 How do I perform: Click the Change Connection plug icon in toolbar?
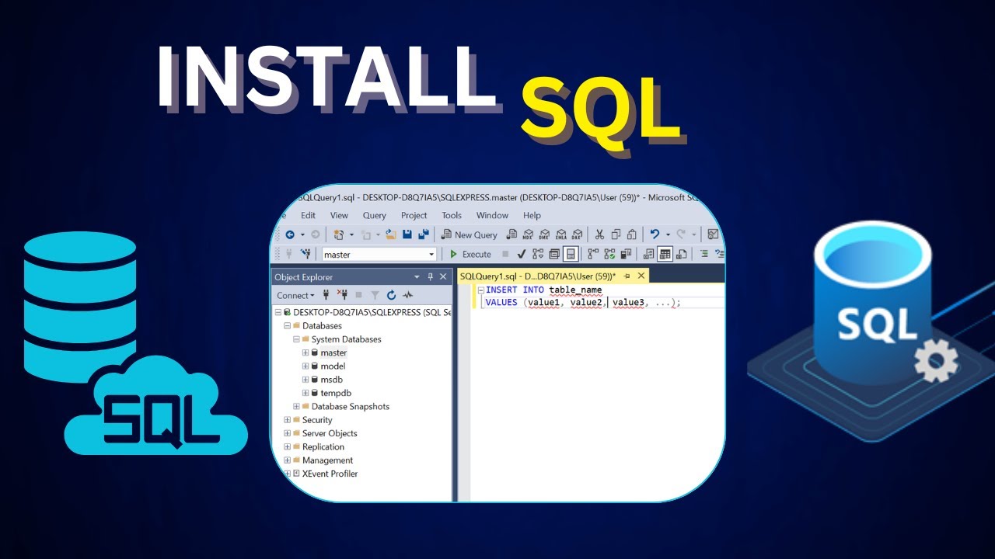[x=305, y=254]
